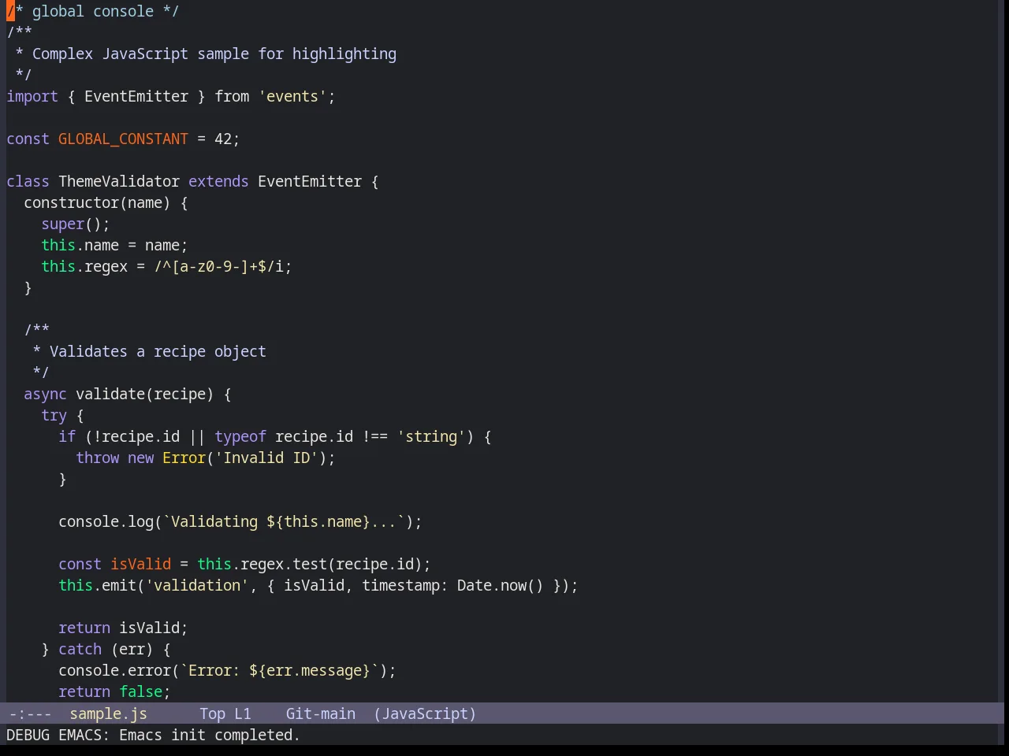
Task: Click isValid in the const declaration
Action: [x=140, y=564]
